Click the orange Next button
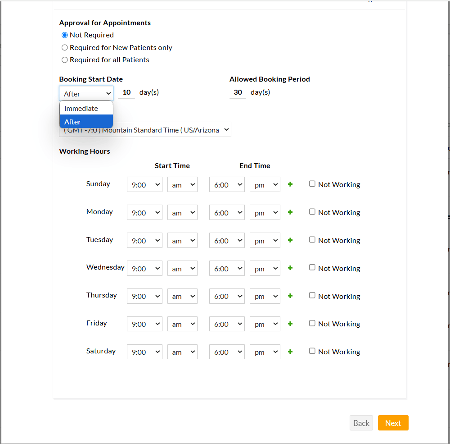The height and width of the screenshot is (444, 450). (393, 423)
